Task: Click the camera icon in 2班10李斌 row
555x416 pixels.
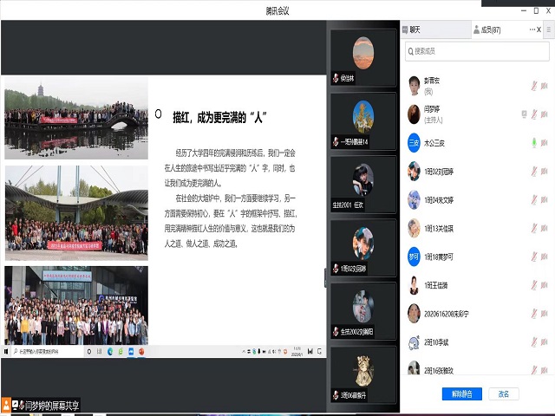Action: click(x=545, y=342)
